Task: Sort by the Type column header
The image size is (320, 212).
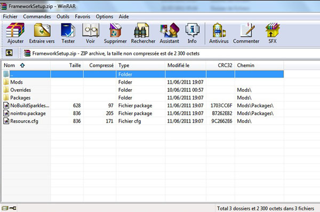Action: [x=140, y=66]
